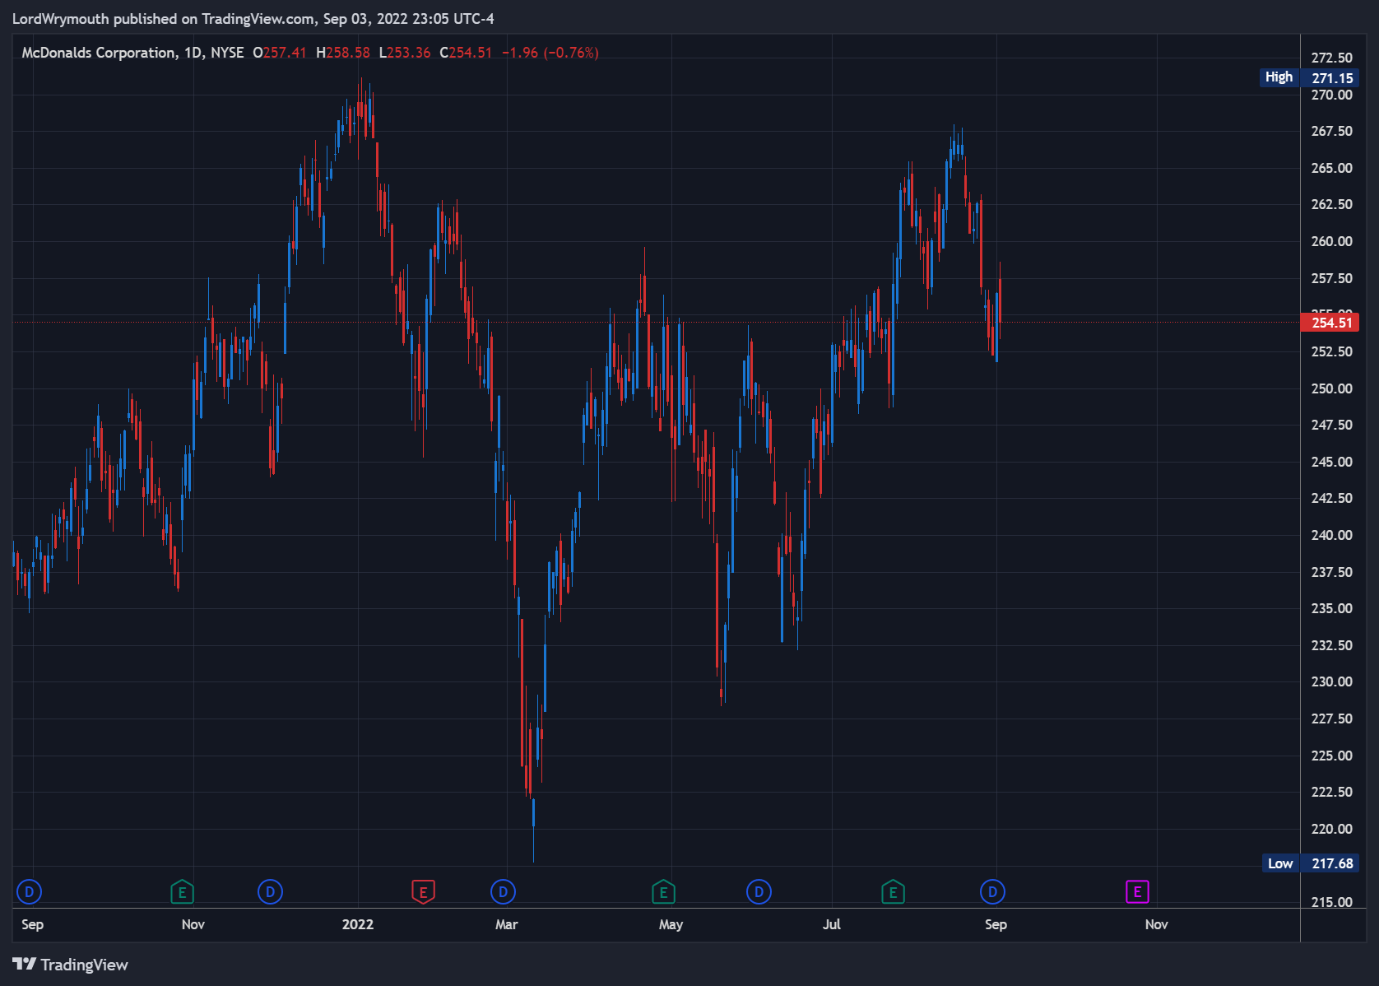Click the close value C254.51
Screen dimensions: 1379x986
click(466, 53)
